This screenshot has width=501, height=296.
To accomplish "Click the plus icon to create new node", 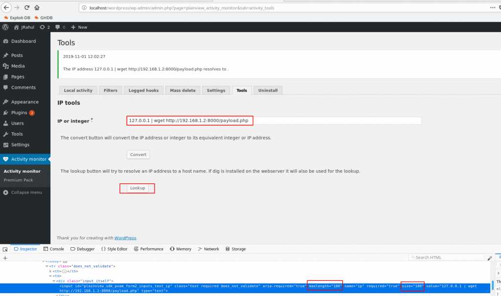I will (x=5, y=258).
